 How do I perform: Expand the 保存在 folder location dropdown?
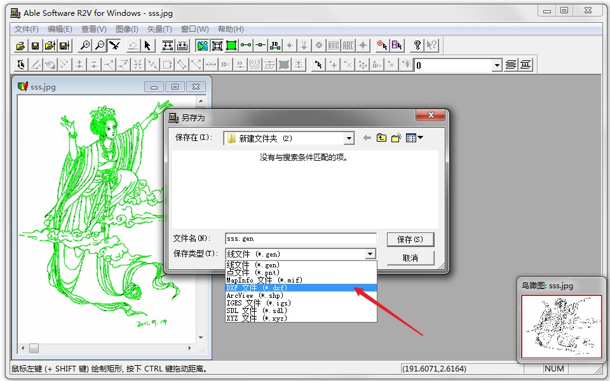(348, 138)
